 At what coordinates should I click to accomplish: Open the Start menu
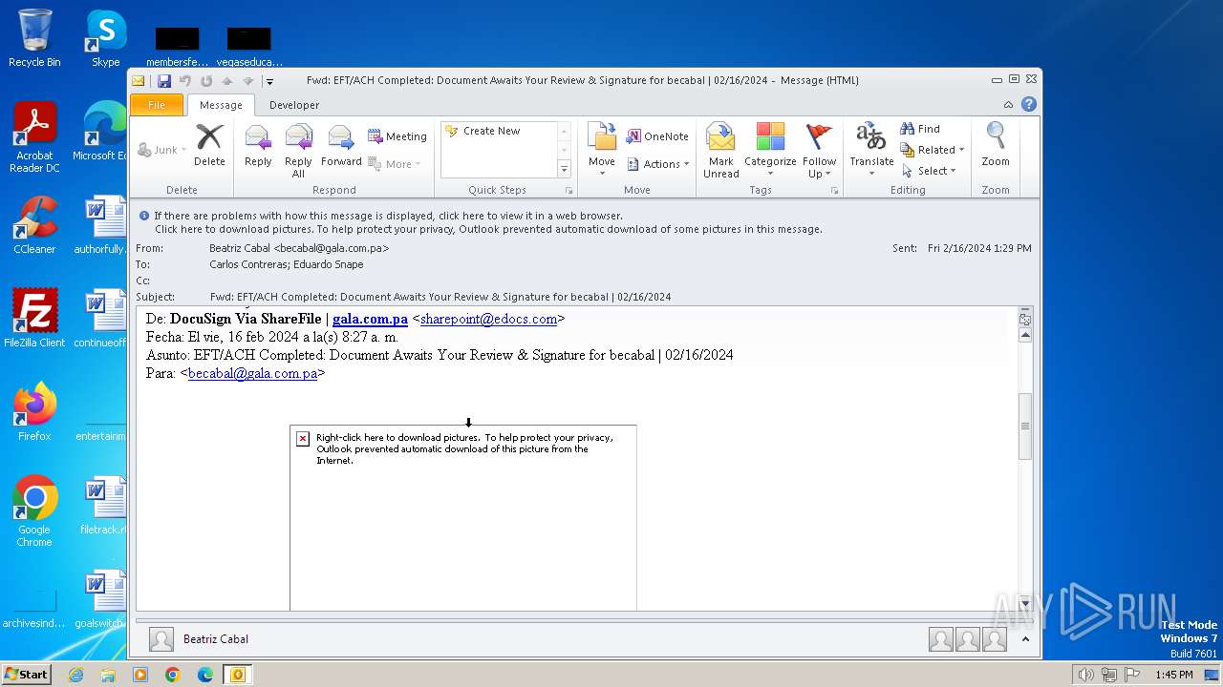tap(27, 674)
